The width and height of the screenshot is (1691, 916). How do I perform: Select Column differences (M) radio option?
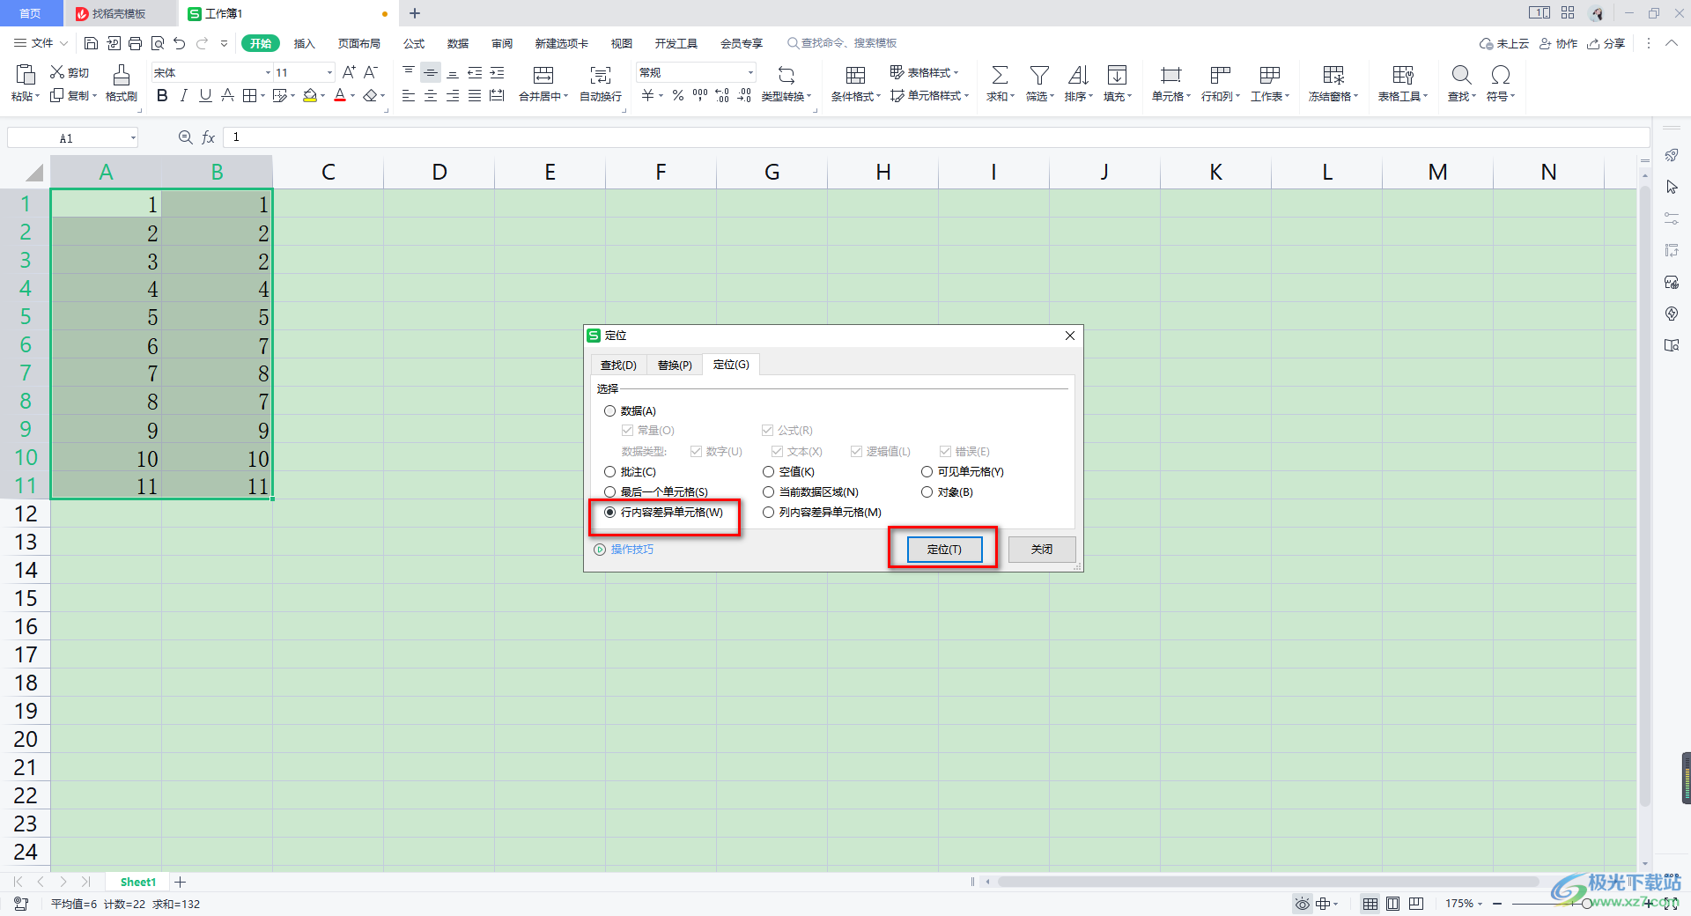point(768,513)
